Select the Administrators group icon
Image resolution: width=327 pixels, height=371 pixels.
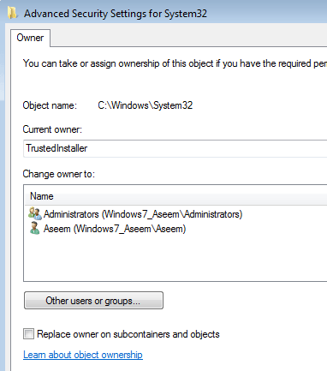(35, 213)
